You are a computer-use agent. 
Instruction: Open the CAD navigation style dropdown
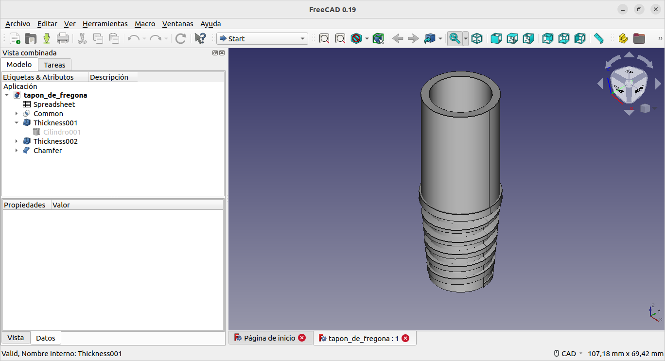click(568, 354)
